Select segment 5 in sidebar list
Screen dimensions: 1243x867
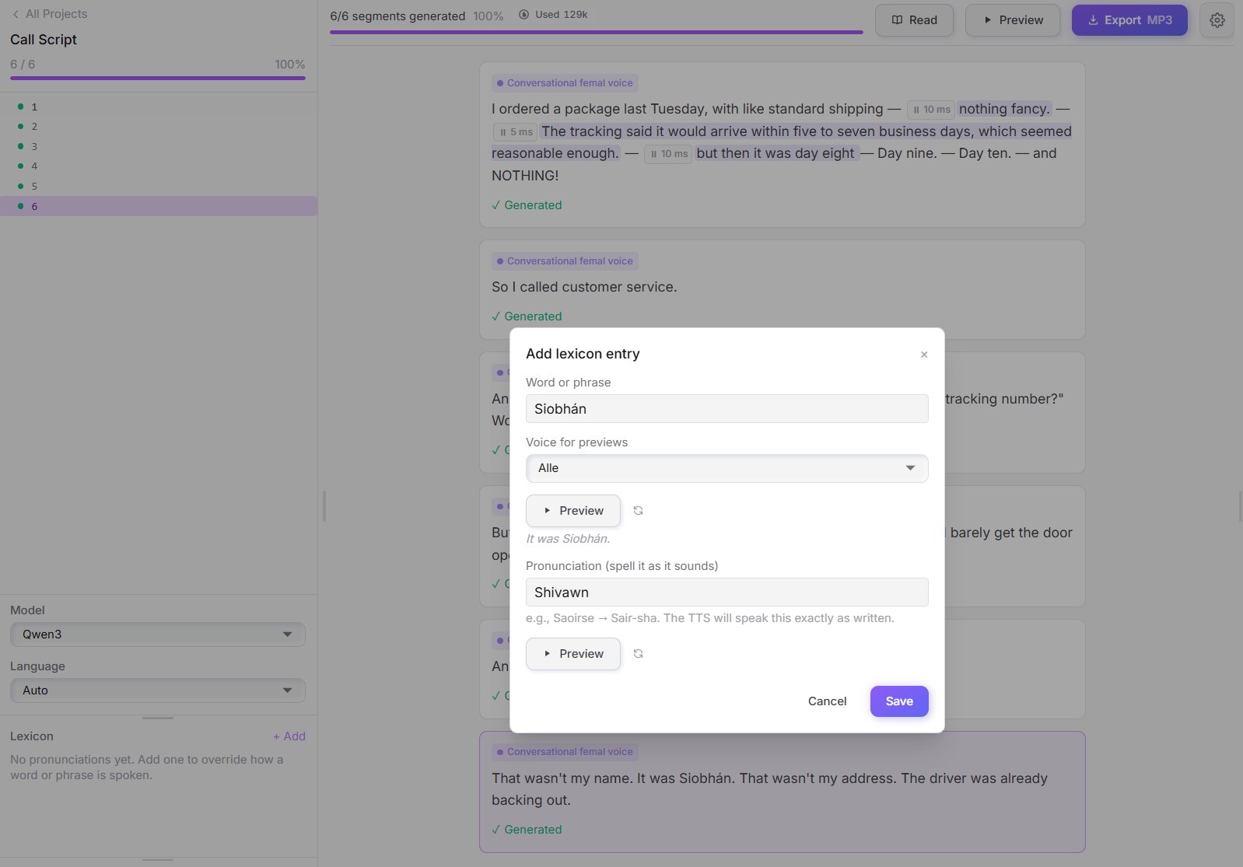[x=159, y=186]
